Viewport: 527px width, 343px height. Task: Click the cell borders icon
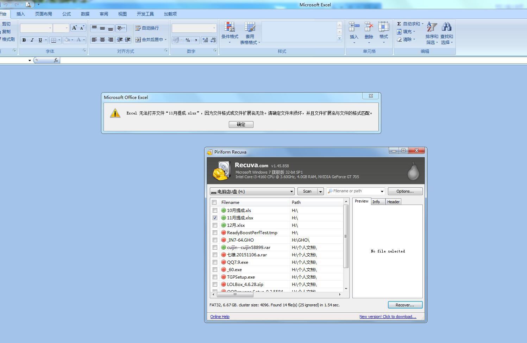pos(54,40)
